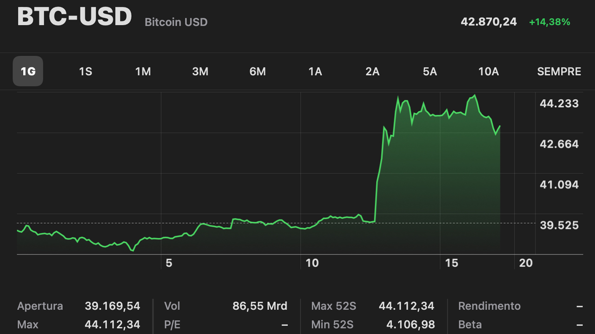Image resolution: width=595 pixels, height=334 pixels.
Task: Select the 1G time range tab
Action: [28, 71]
